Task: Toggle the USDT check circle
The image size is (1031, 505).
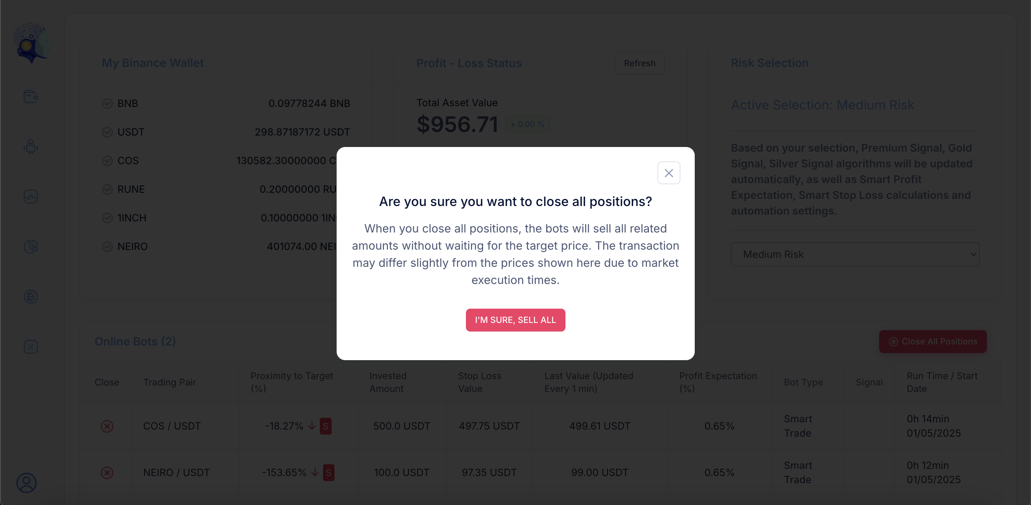Action: pyautogui.click(x=107, y=132)
